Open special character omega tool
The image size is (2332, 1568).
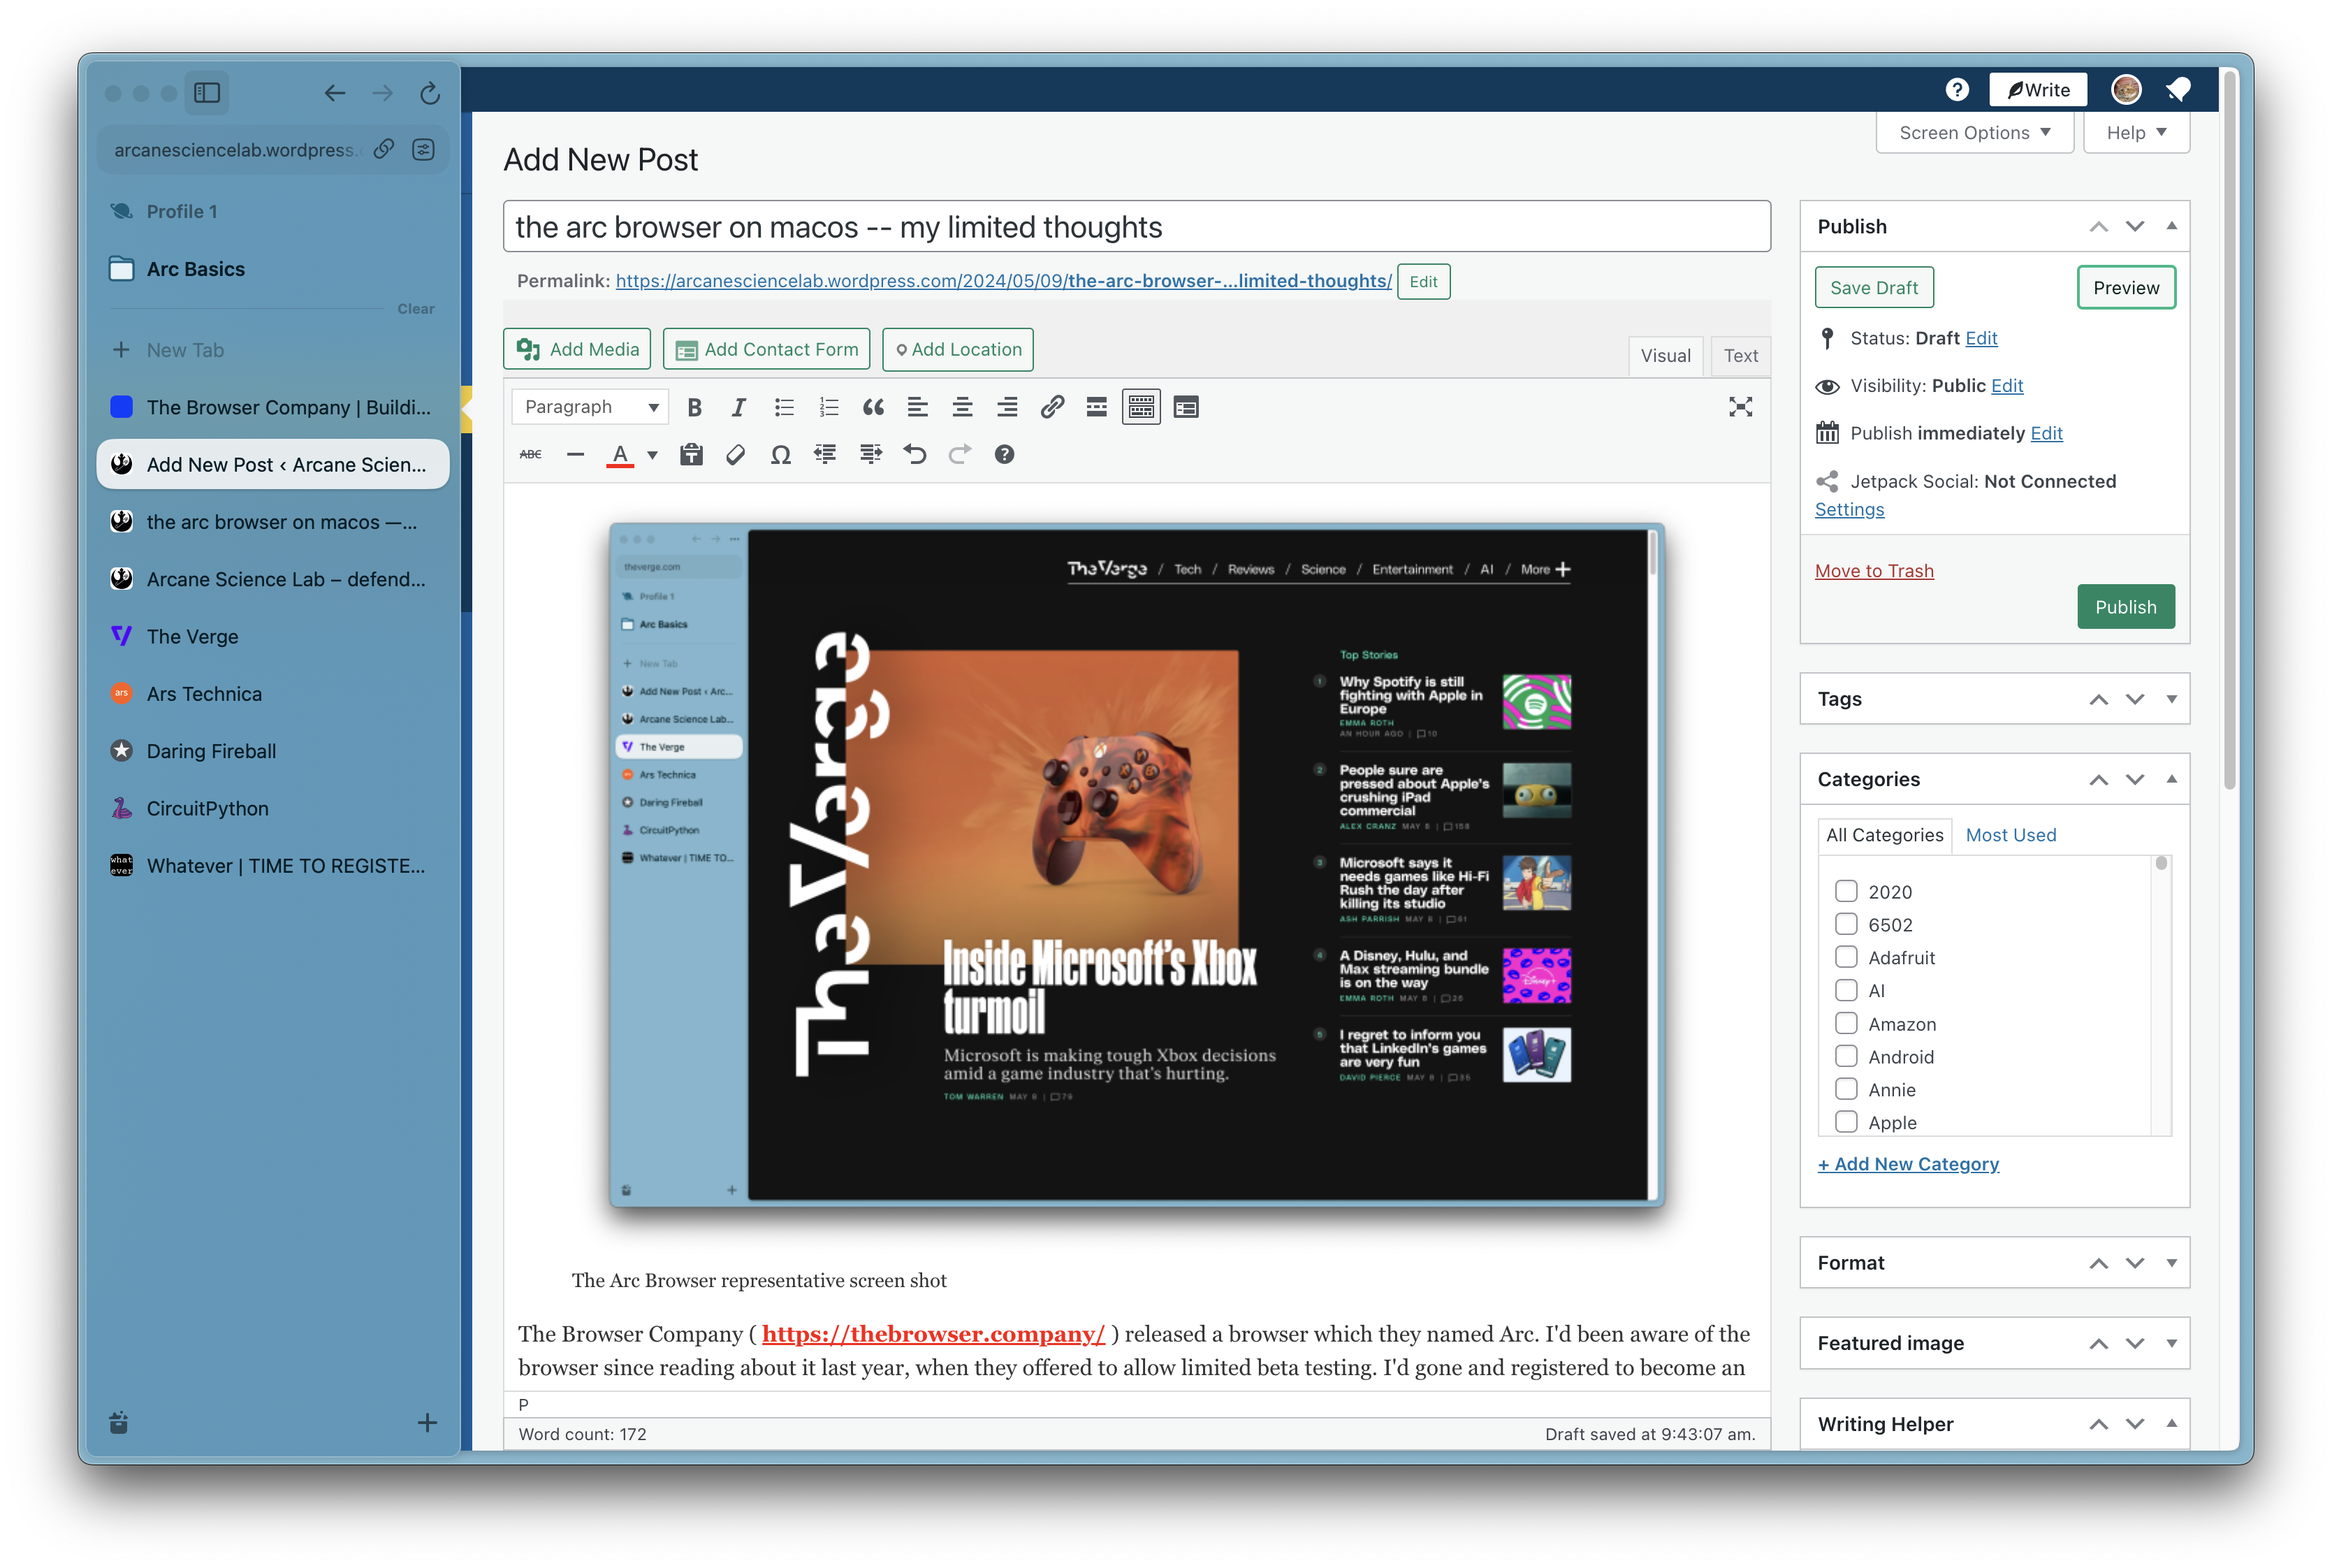[780, 455]
